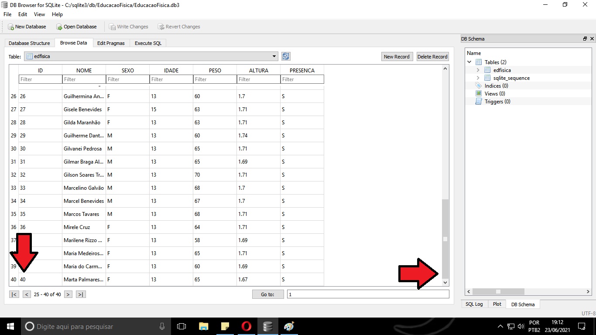Refresh the table data with the reload icon

(x=285, y=56)
